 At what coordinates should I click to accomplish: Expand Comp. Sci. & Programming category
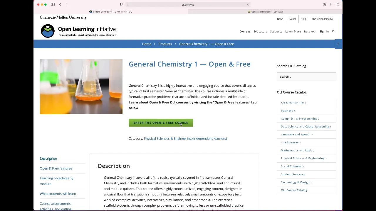pyautogui.click(x=300, y=119)
